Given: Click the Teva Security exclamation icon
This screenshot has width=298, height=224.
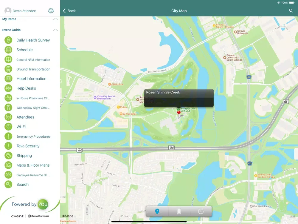Looking at the screenshot, I should pyautogui.click(x=8, y=146).
